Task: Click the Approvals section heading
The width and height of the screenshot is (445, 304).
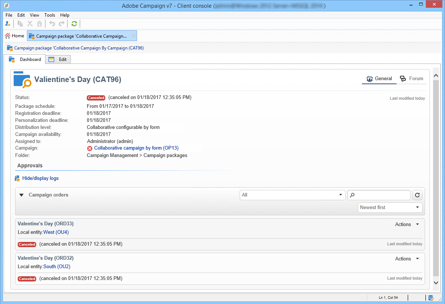Action: pyautogui.click(x=30, y=166)
